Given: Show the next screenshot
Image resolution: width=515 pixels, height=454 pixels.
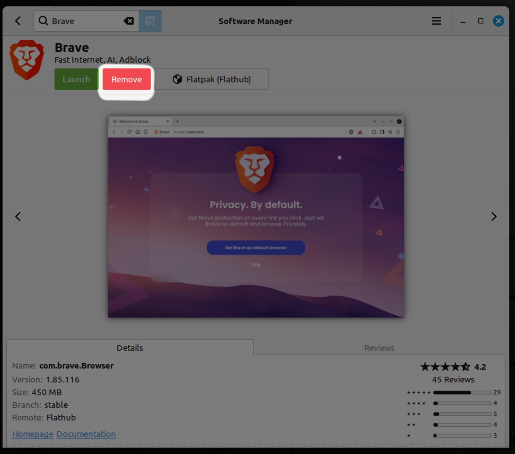Looking at the screenshot, I should pos(494,217).
